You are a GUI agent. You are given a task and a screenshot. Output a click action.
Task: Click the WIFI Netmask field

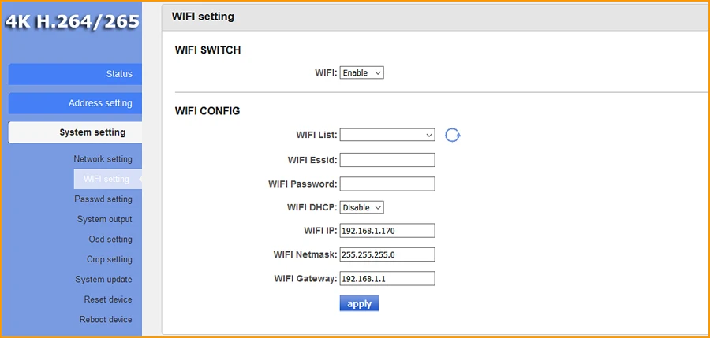[387, 254]
